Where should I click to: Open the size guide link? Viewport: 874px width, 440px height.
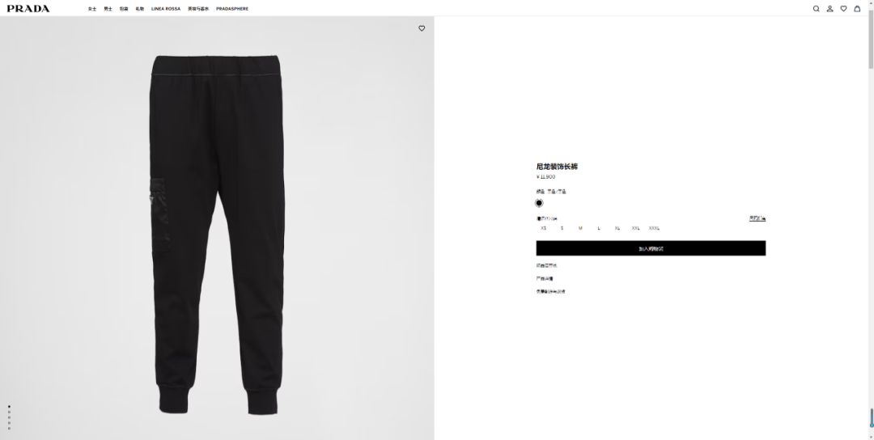(757, 218)
